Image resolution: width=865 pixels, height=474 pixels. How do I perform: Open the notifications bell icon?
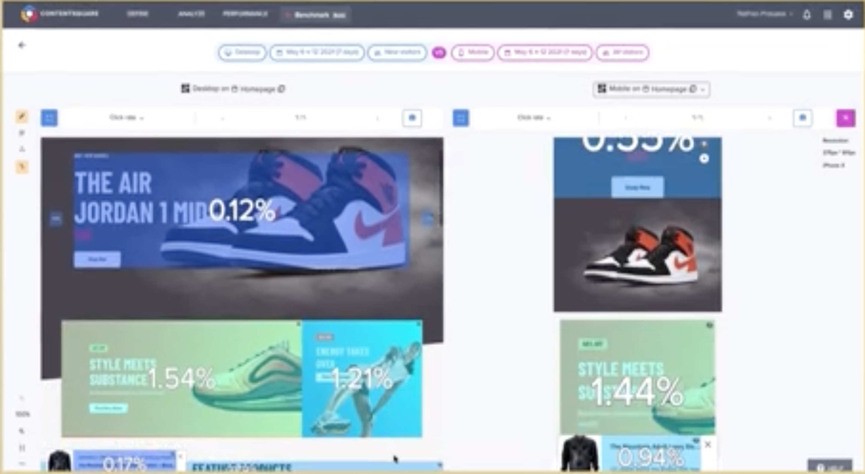pos(806,15)
